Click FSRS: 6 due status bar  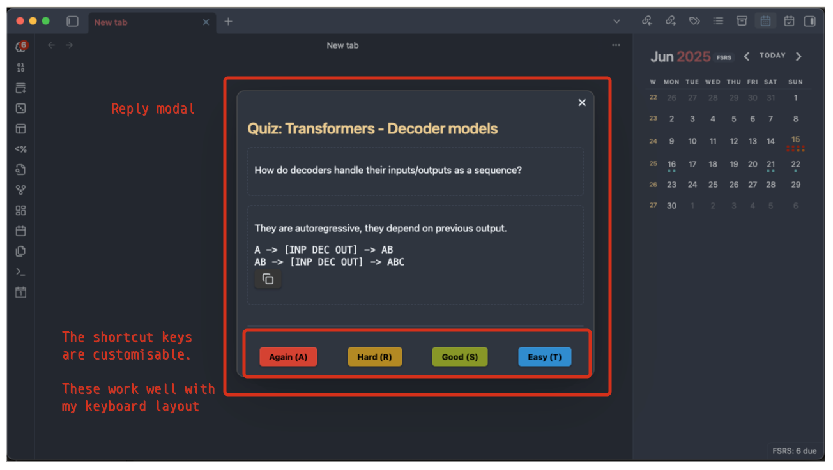tap(794, 451)
